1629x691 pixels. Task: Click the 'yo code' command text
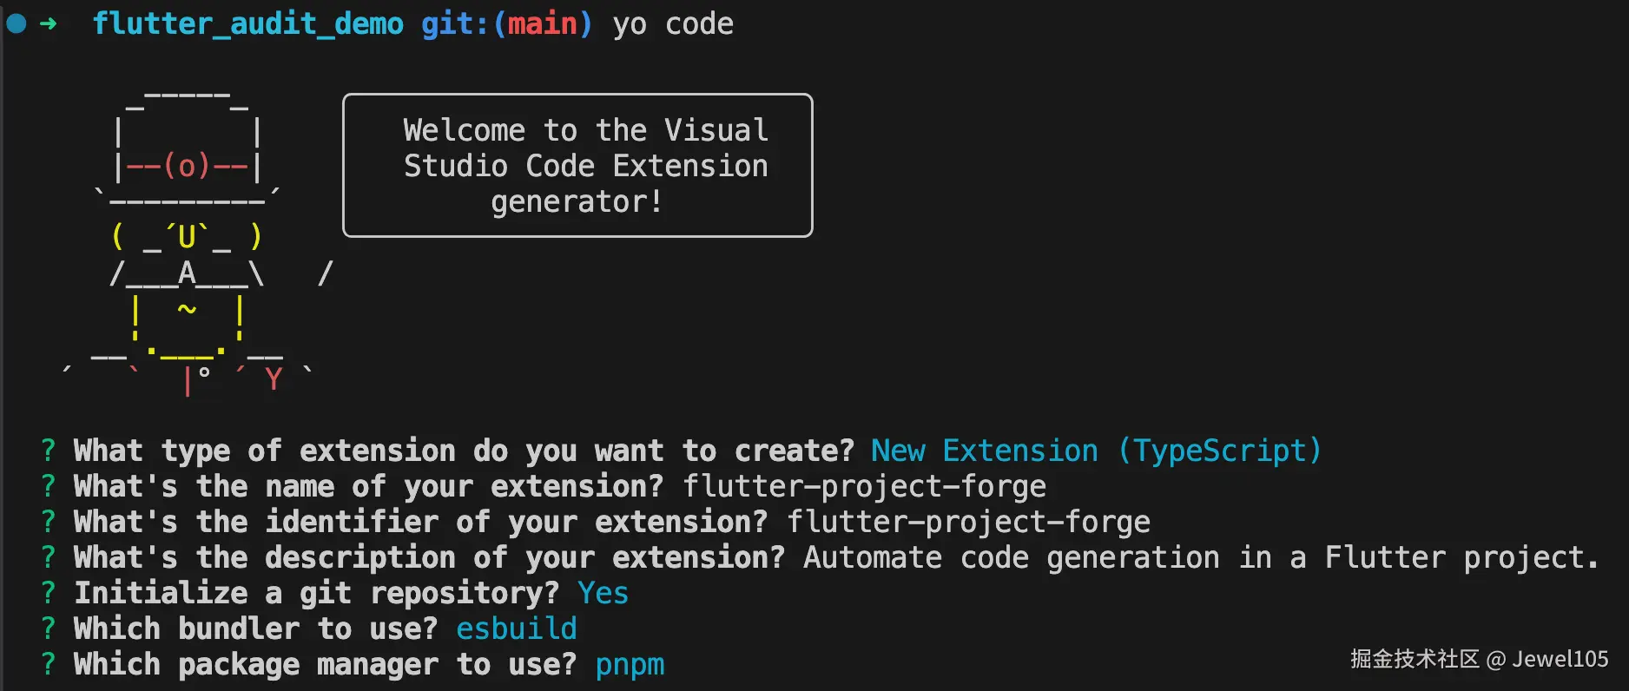(673, 24)
